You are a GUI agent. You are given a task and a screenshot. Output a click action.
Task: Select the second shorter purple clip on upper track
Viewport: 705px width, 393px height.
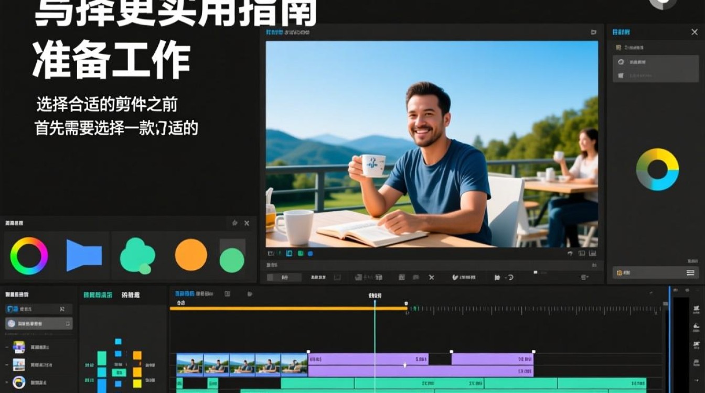click(x=493, y=359)
